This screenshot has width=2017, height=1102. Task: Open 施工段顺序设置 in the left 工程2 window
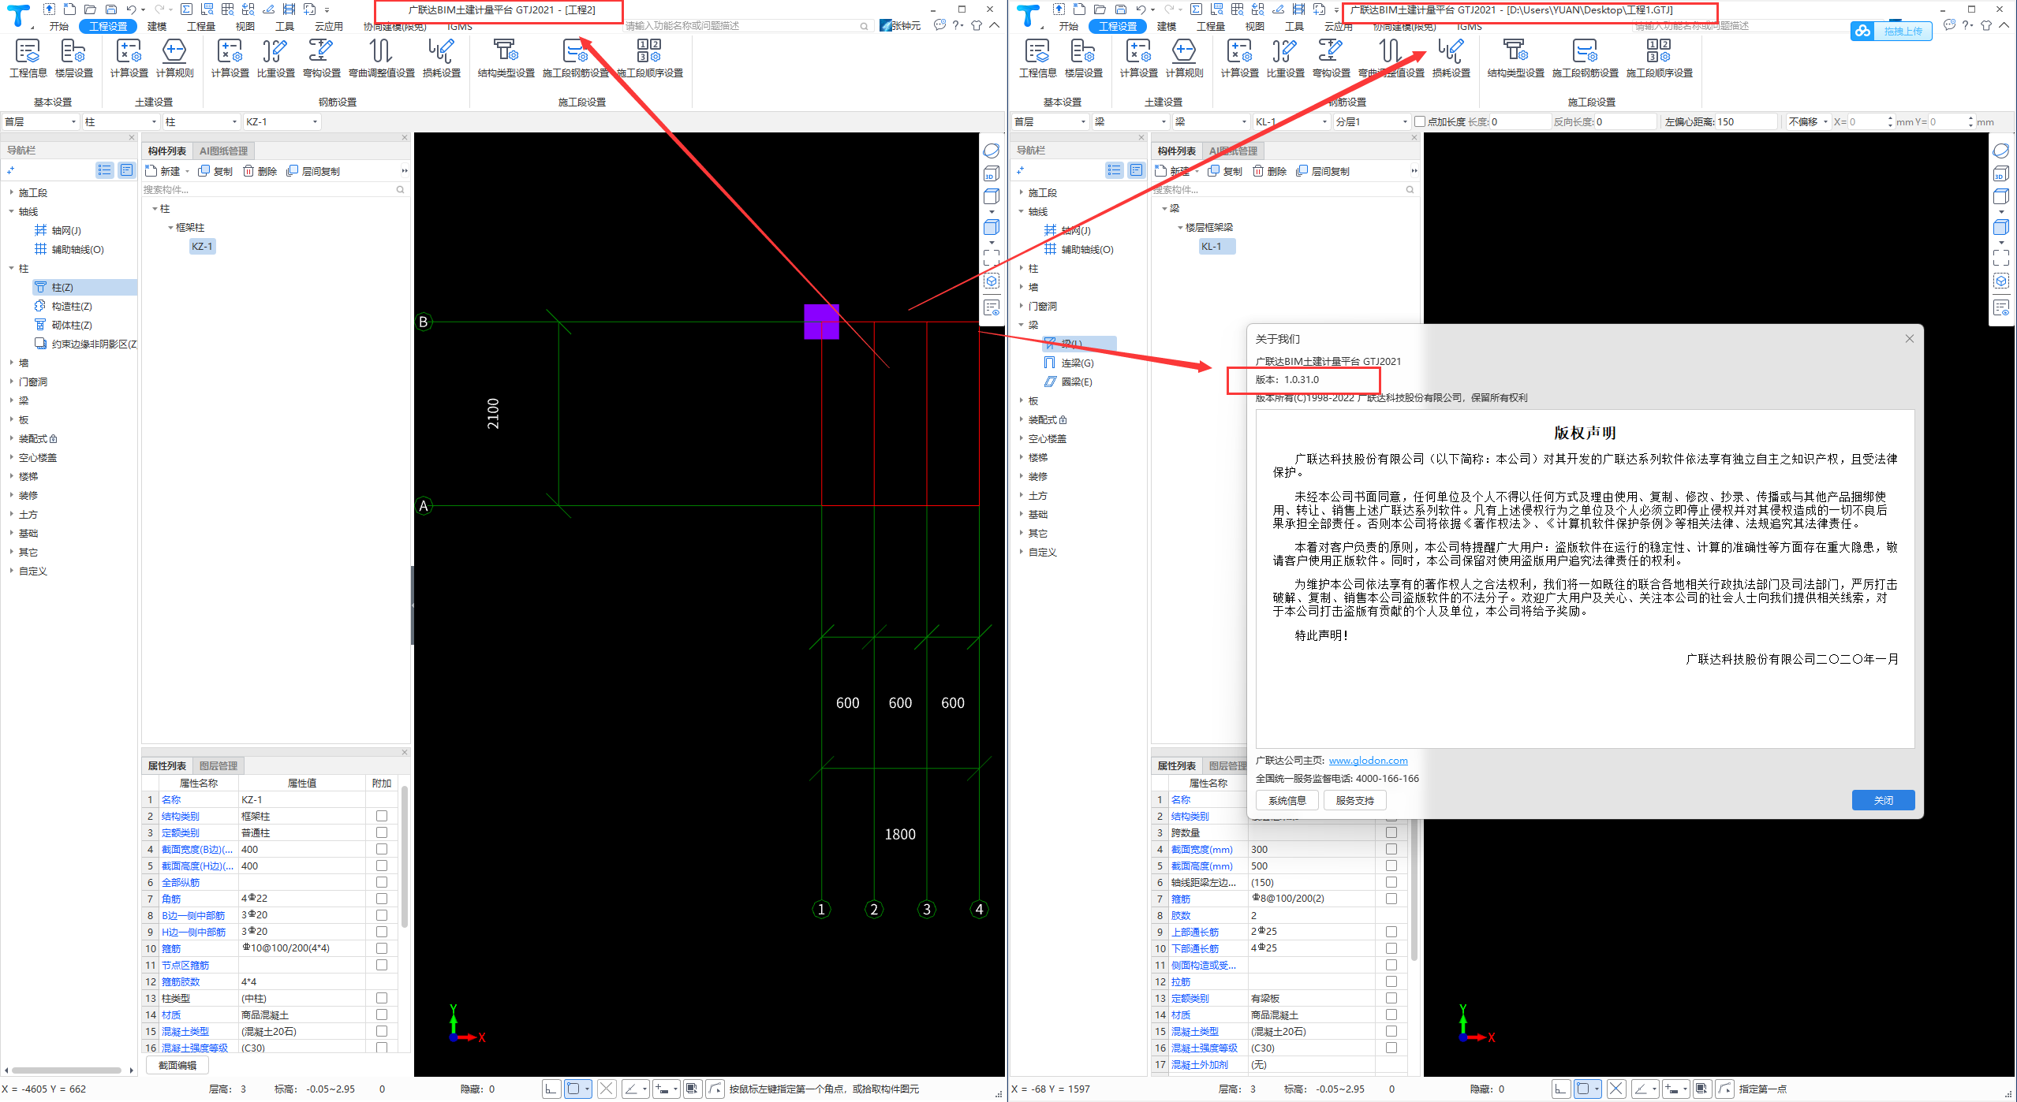(649, 58)
